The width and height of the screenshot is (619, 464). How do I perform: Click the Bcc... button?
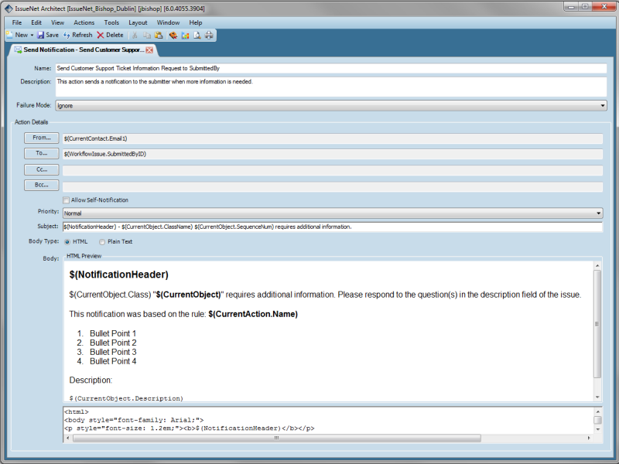click(42, 185)
